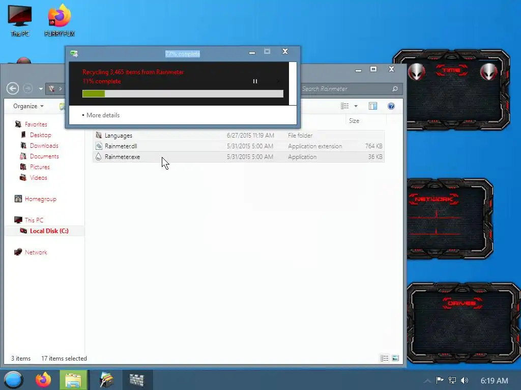Screen dimensions: 521x390
Task: Open Documents in Favorites
Action: coord(44,156)
